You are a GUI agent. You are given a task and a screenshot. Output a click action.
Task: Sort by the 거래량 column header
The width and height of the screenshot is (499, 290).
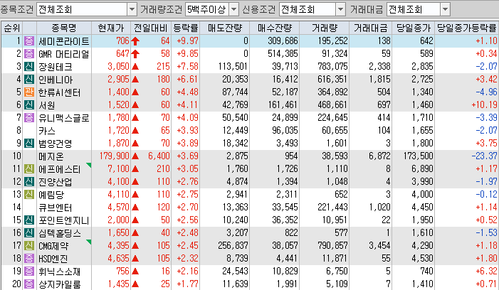325,28
